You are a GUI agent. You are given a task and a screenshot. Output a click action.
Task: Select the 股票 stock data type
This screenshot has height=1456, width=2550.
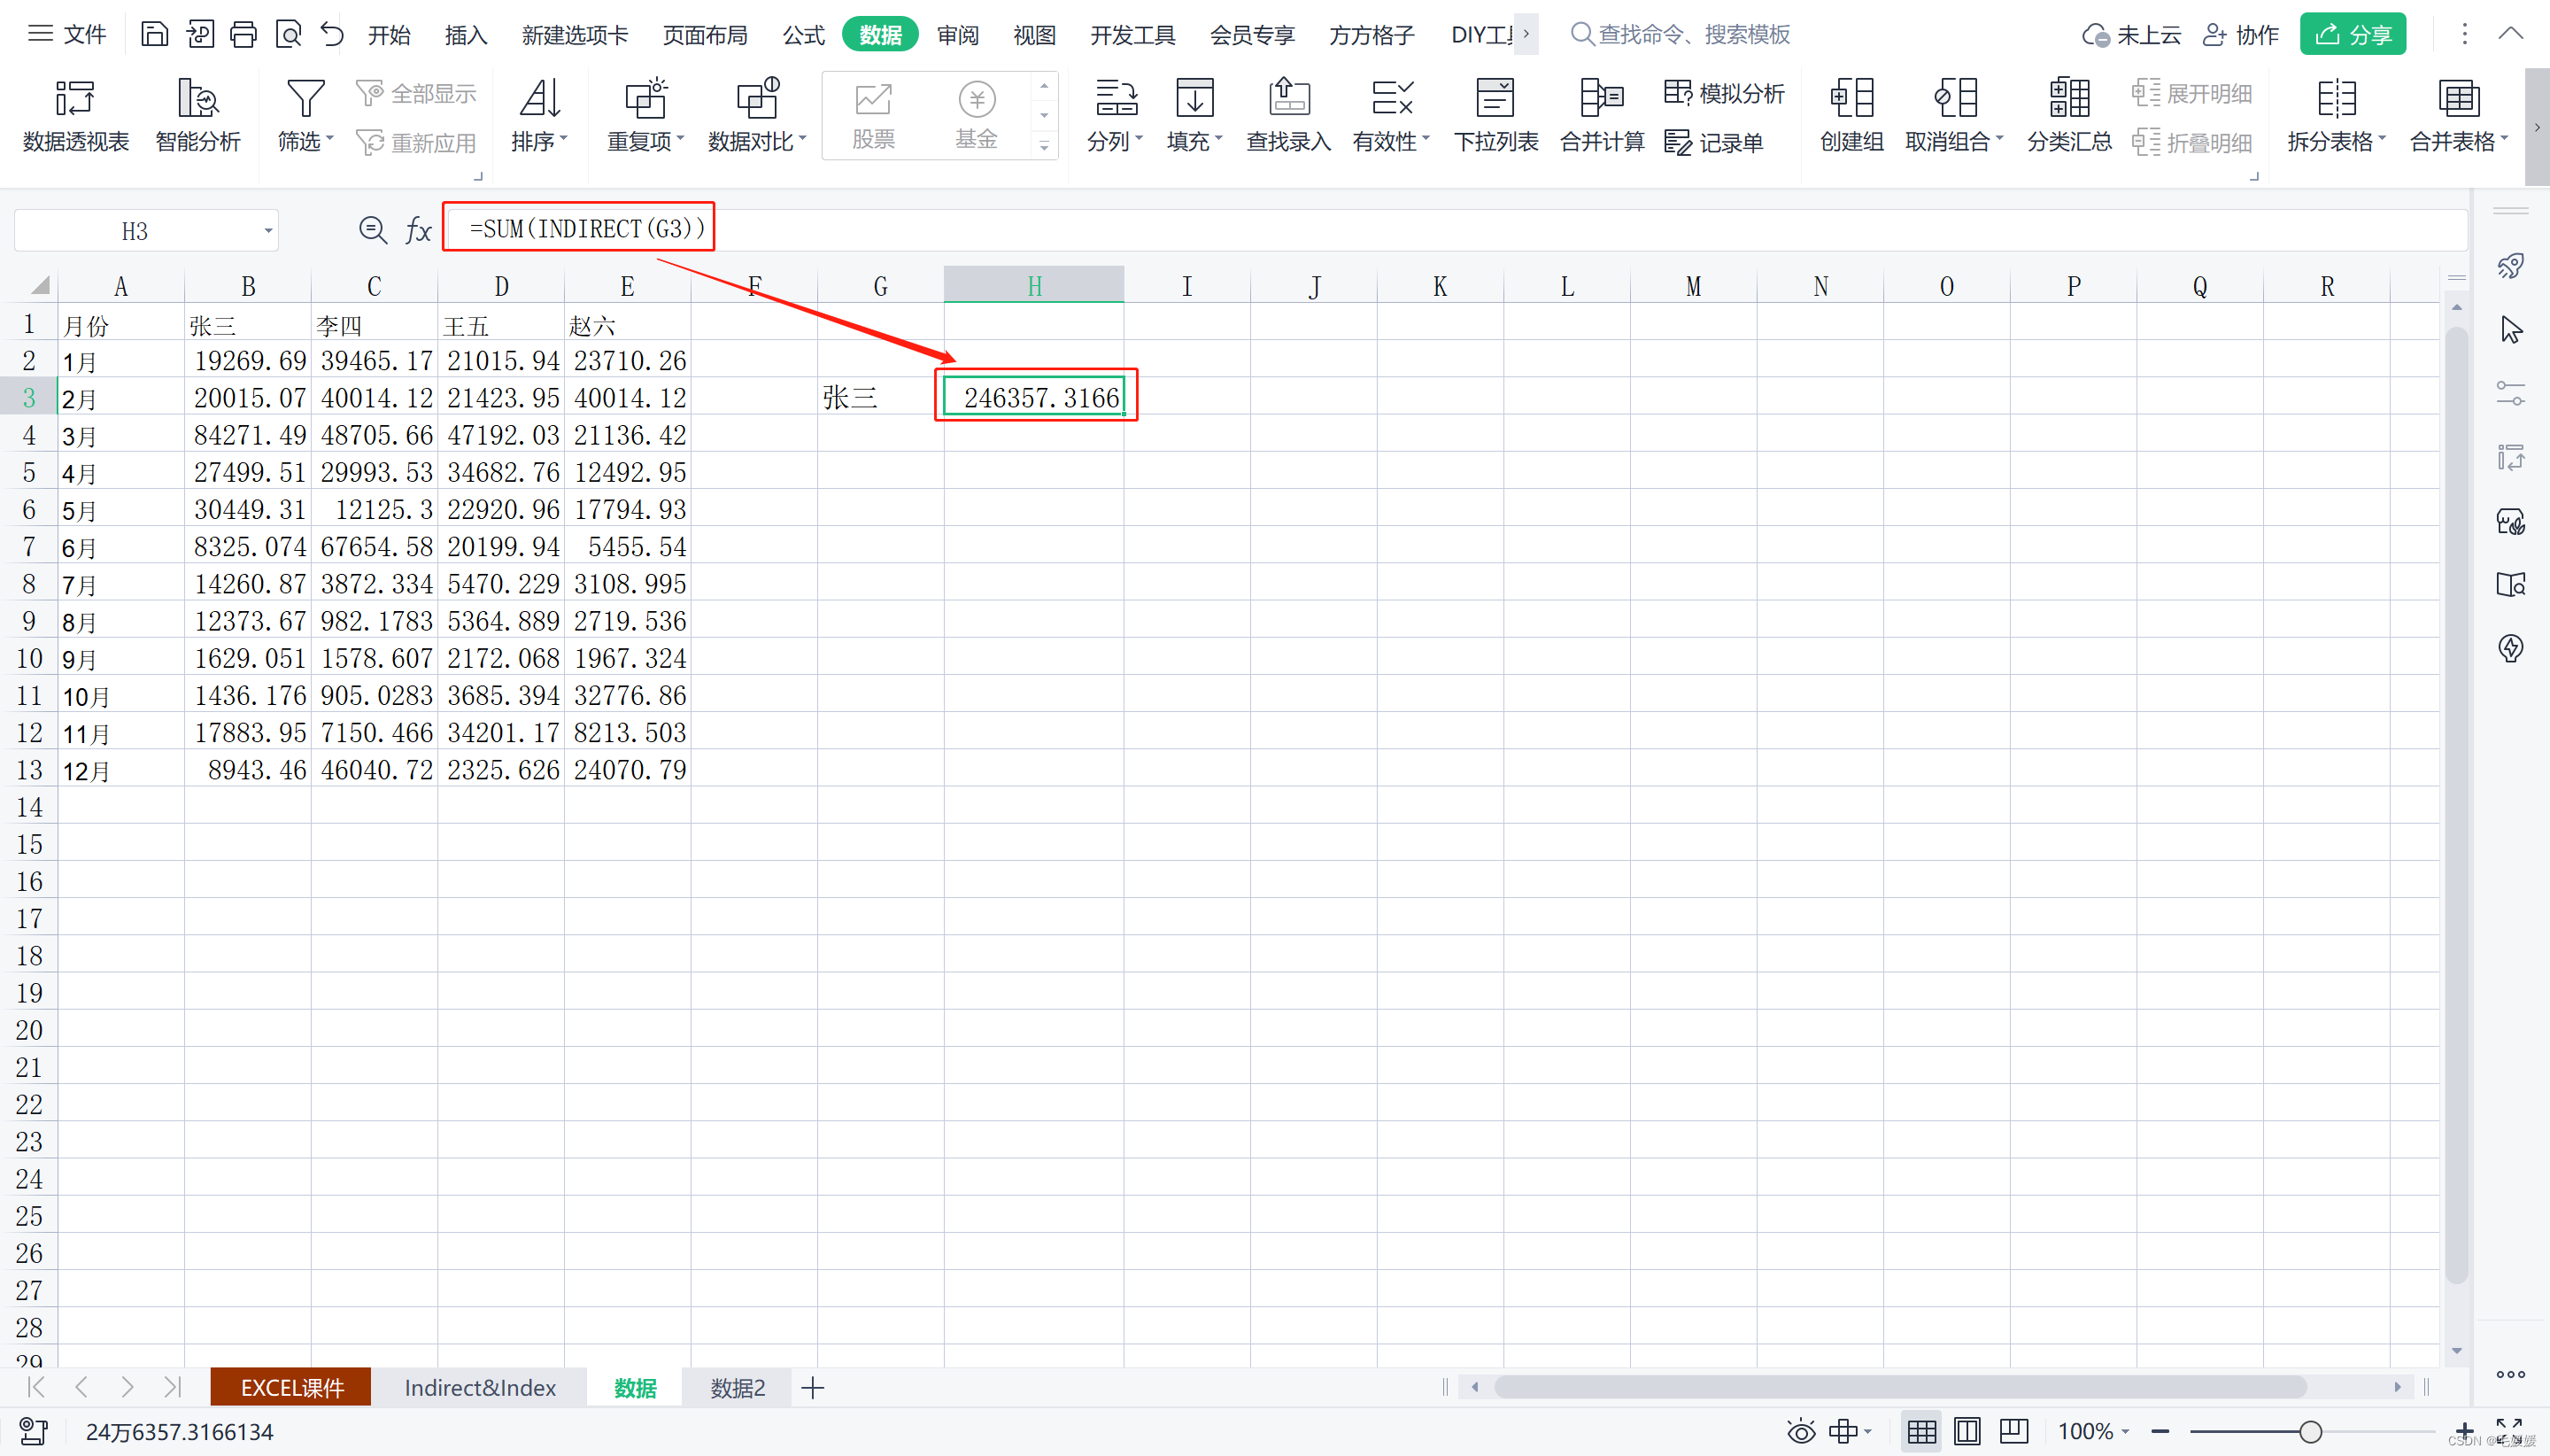tap(874, 115)
